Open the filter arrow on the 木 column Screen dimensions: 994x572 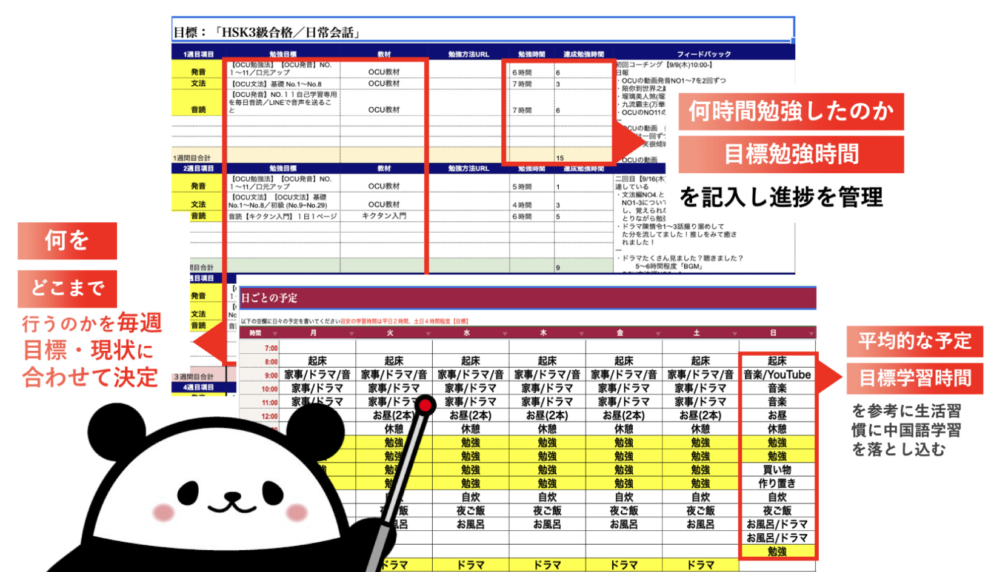click(581, 333)
